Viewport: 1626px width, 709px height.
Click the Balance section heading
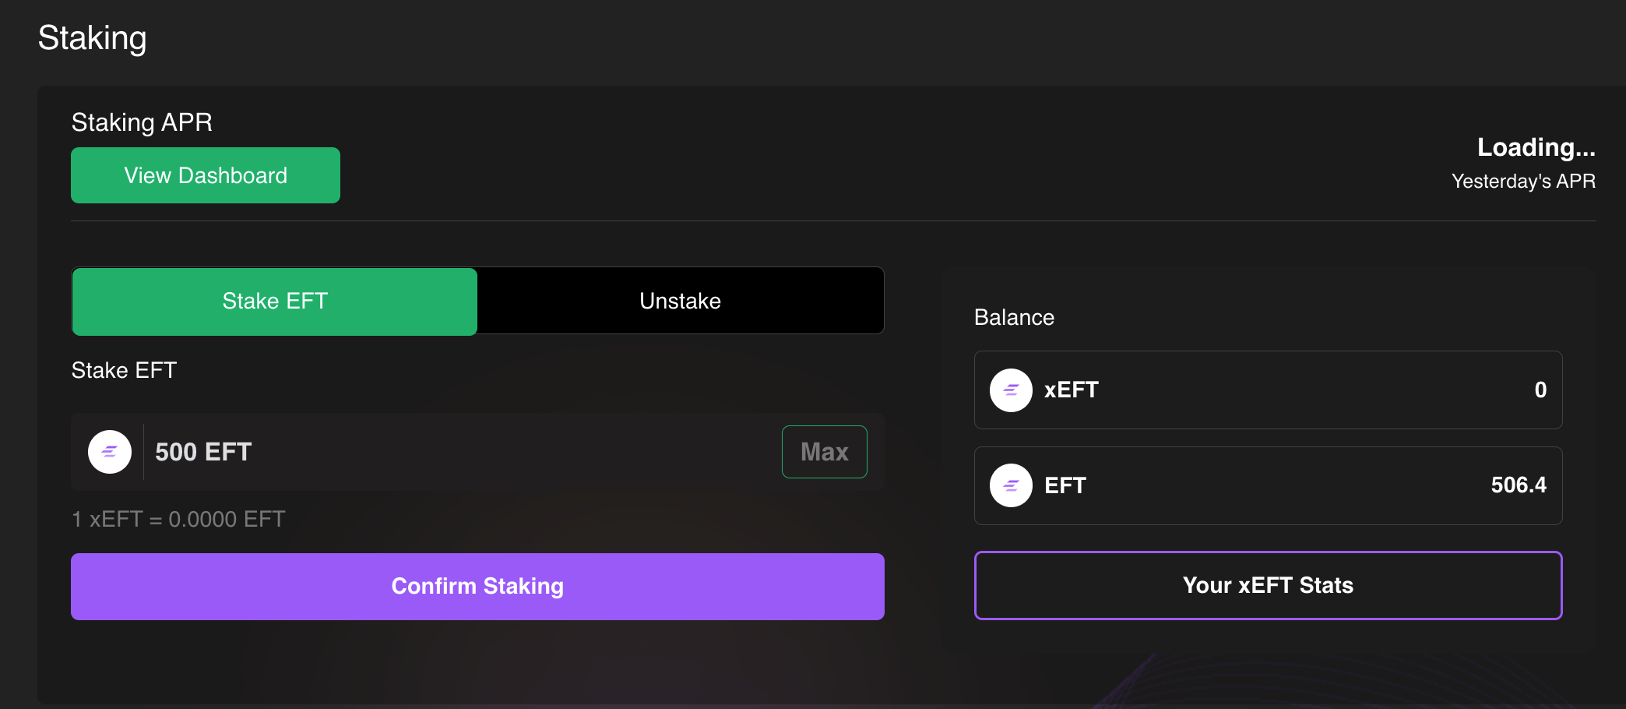[1014, 317]
